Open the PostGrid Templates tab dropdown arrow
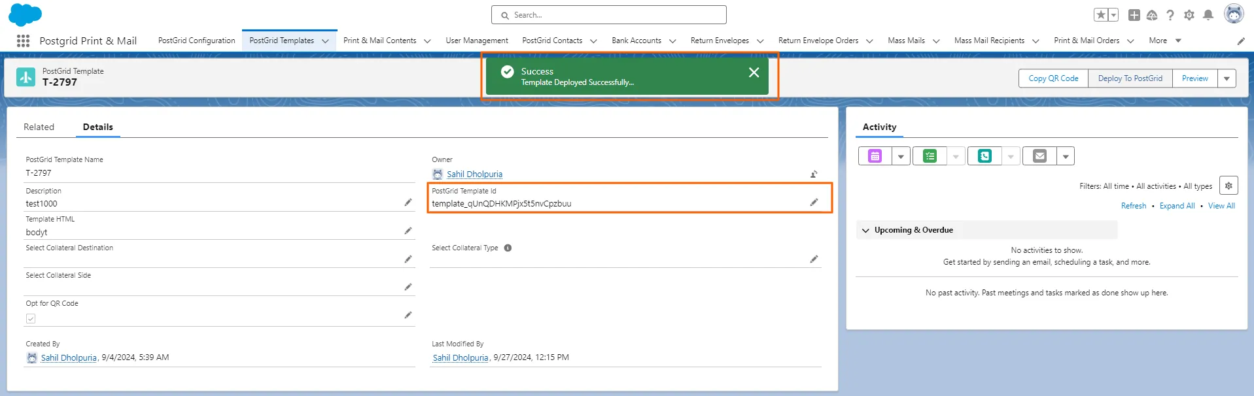Viewport: 1254px width, 396px height. [x=325, y=41]
